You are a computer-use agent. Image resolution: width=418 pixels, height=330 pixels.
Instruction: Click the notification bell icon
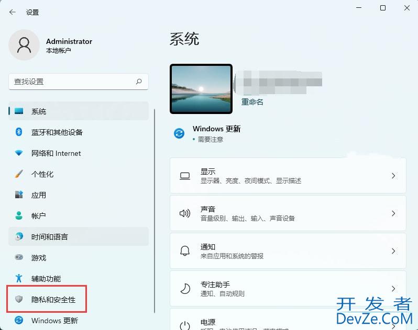coord(185,251)
